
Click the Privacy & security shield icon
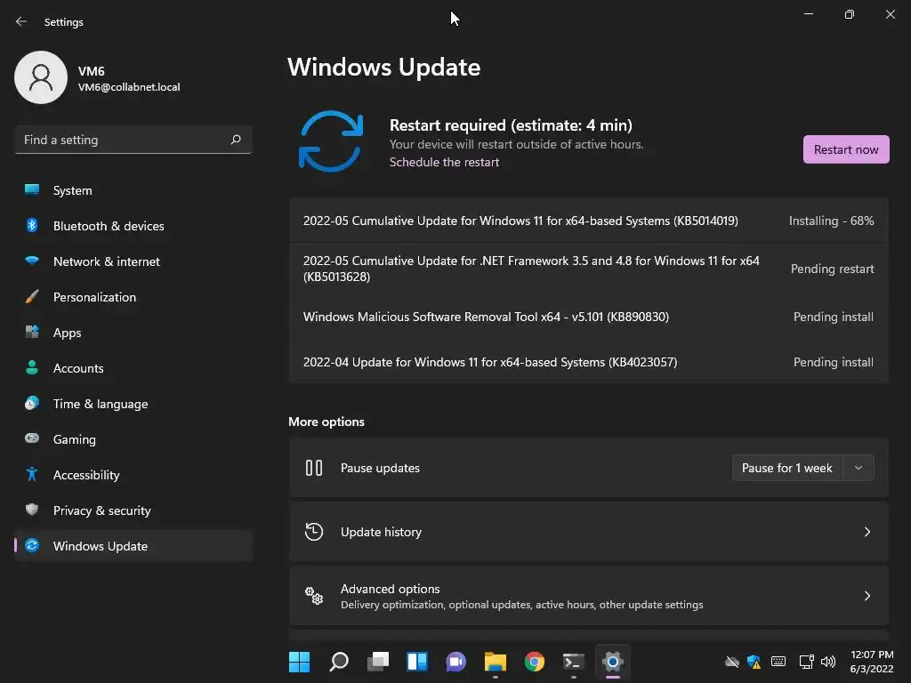32,510
